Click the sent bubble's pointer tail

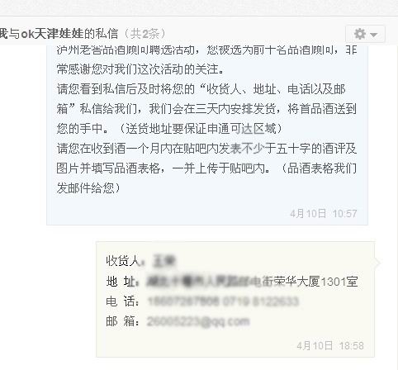[x=377, y=263]
